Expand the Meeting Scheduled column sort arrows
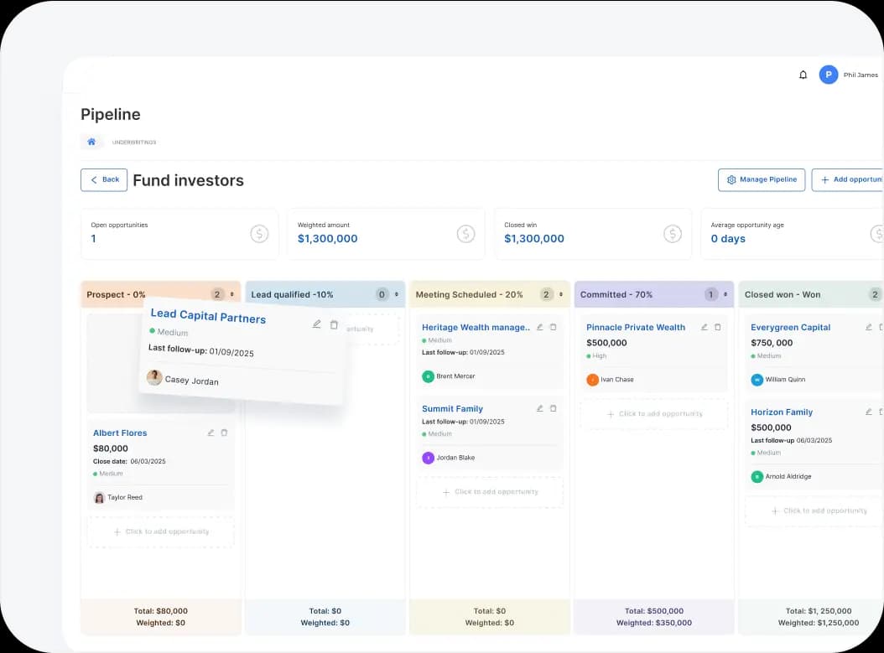This screenshot has height=653, width=884. coord(561,294)
